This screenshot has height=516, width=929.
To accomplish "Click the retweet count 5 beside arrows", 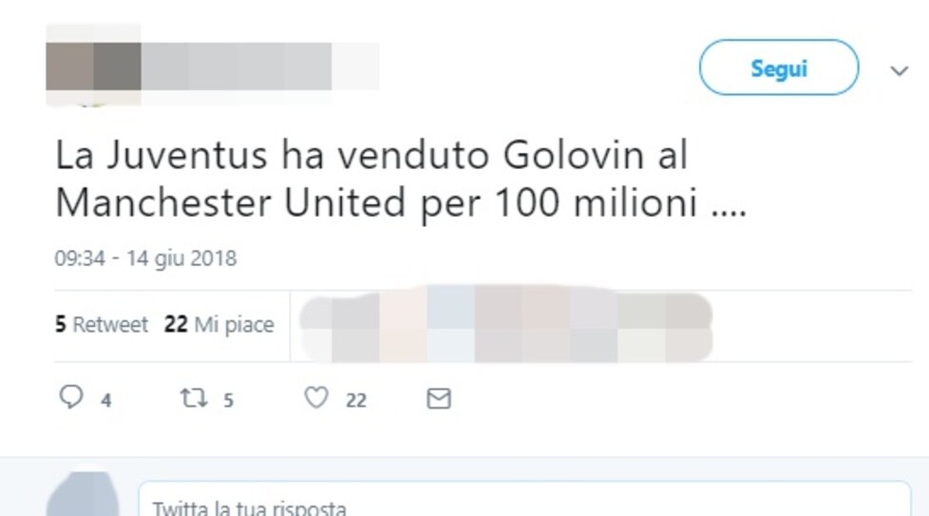I will pyautogui.click(x=229, y=401).
